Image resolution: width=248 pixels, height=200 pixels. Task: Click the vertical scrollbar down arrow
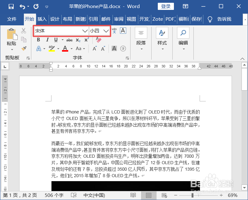244,188
